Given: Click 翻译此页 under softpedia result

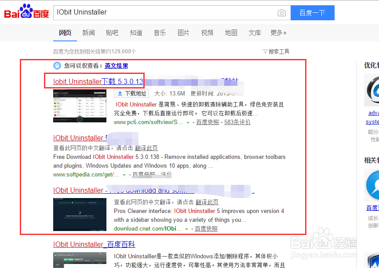Looking at the screenshot, I should coord(146,148).
